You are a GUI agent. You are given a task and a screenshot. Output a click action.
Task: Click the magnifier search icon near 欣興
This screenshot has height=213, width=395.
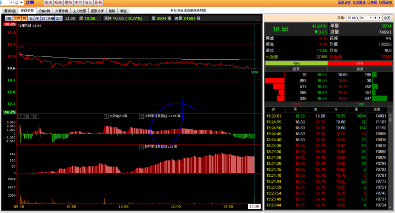16,3
